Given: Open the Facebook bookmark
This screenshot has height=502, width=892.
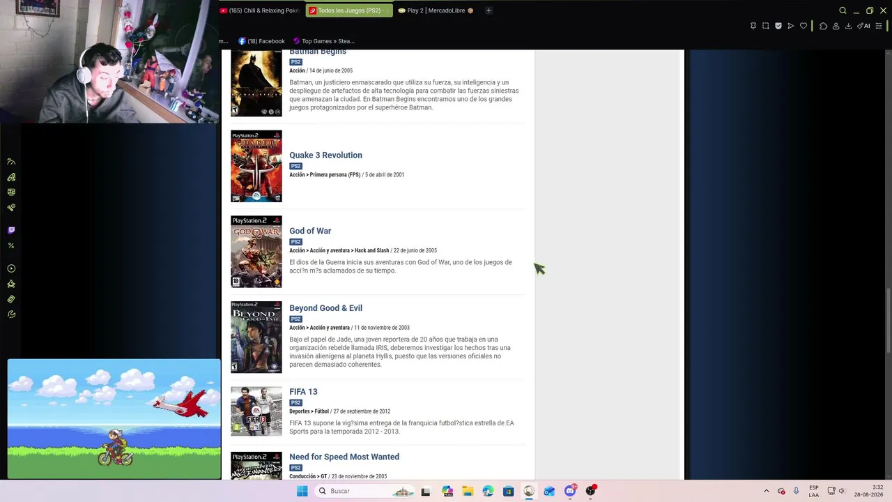Looking at the screenshot, I should (x=262, y=41).
